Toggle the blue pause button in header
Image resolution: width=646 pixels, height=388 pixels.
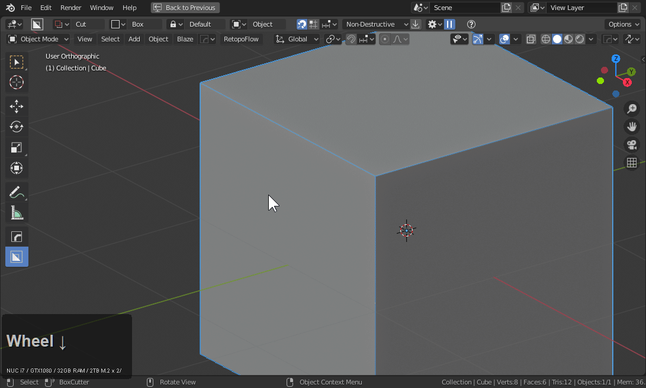[449, 24]
